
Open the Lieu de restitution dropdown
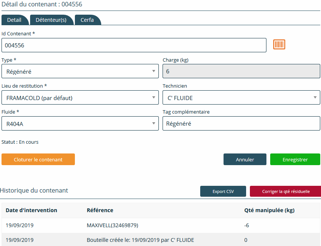pyautogui.click(x=80, y=97)
